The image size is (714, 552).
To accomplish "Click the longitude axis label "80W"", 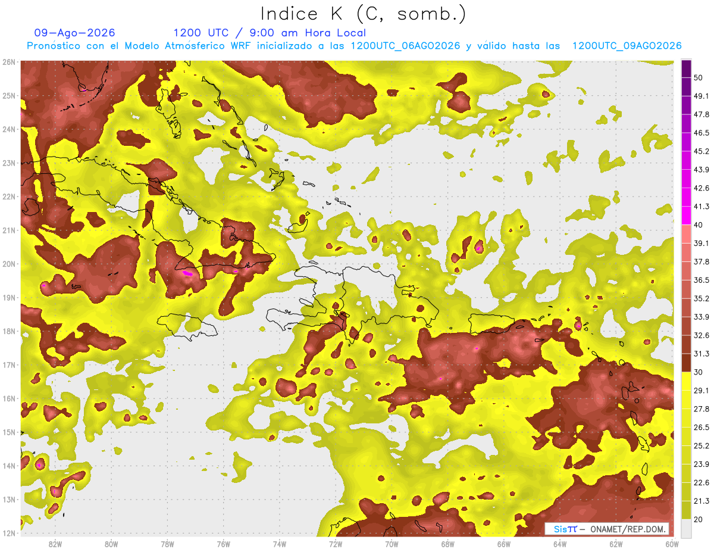I will pos(111,544).
